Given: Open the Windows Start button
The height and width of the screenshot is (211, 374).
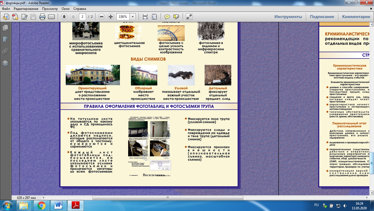Looking at the screenshot, I should click(x=7, y=205).
